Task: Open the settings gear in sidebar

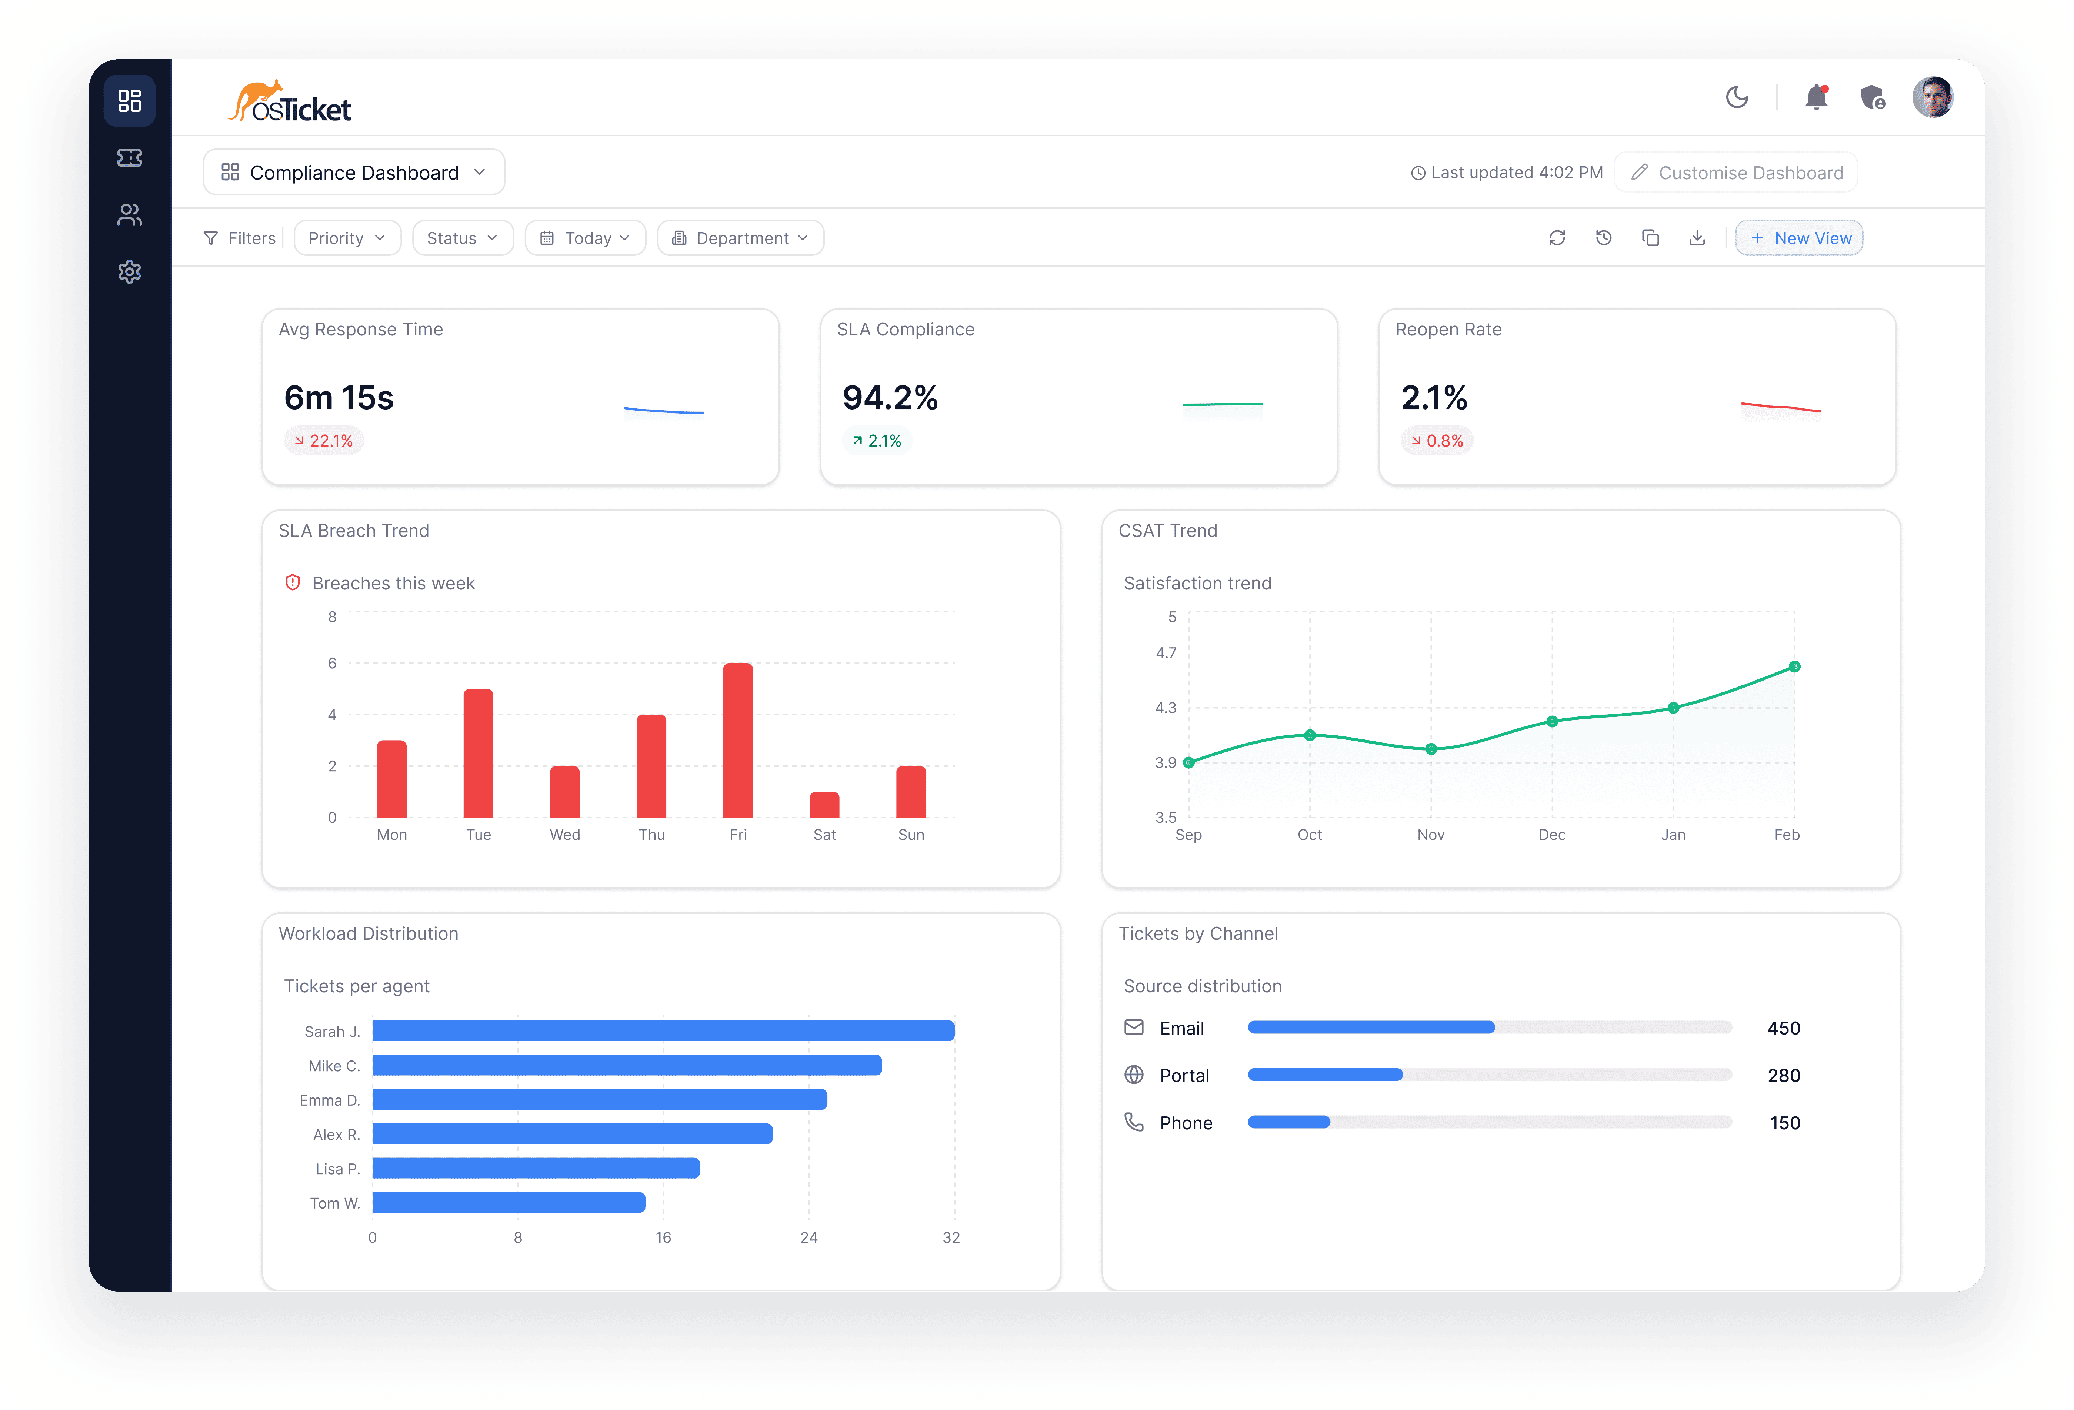Action: (x=129, y=272)
